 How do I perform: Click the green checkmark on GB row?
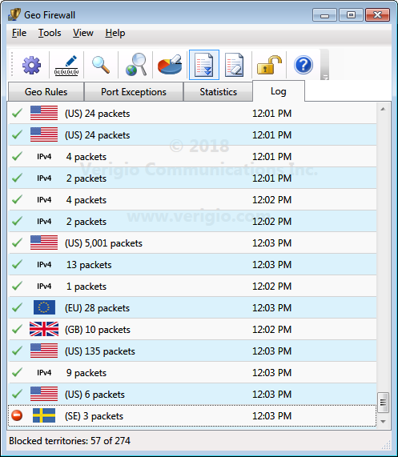[x=17, y=328]
